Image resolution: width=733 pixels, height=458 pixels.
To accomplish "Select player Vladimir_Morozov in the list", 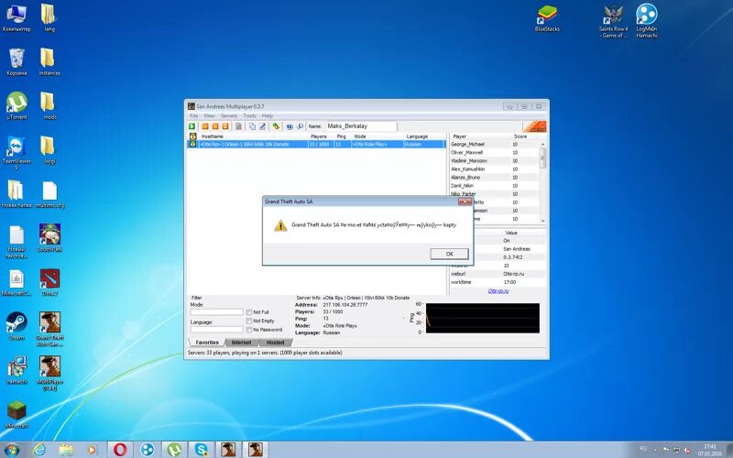I will coord(494,161).
